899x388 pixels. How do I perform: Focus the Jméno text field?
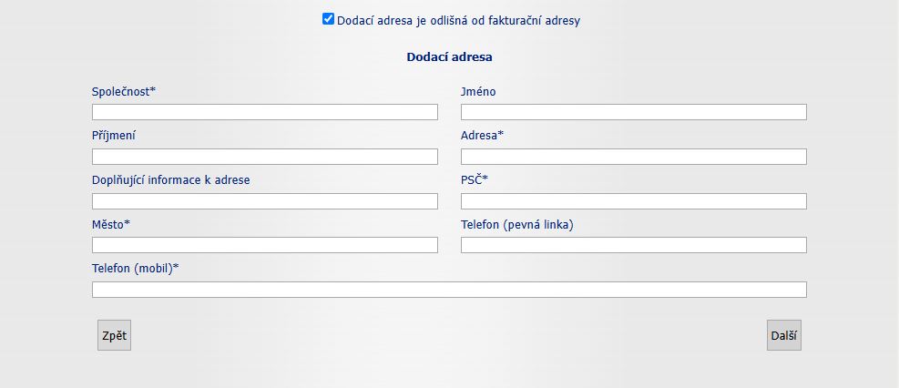click(x=633, y=112)
